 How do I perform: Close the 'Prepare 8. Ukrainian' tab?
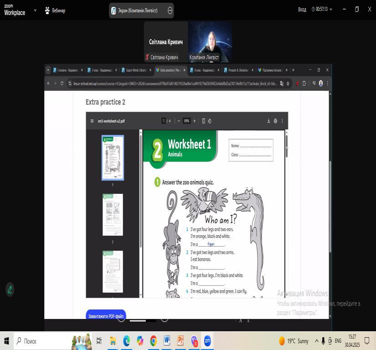point(252,70)
